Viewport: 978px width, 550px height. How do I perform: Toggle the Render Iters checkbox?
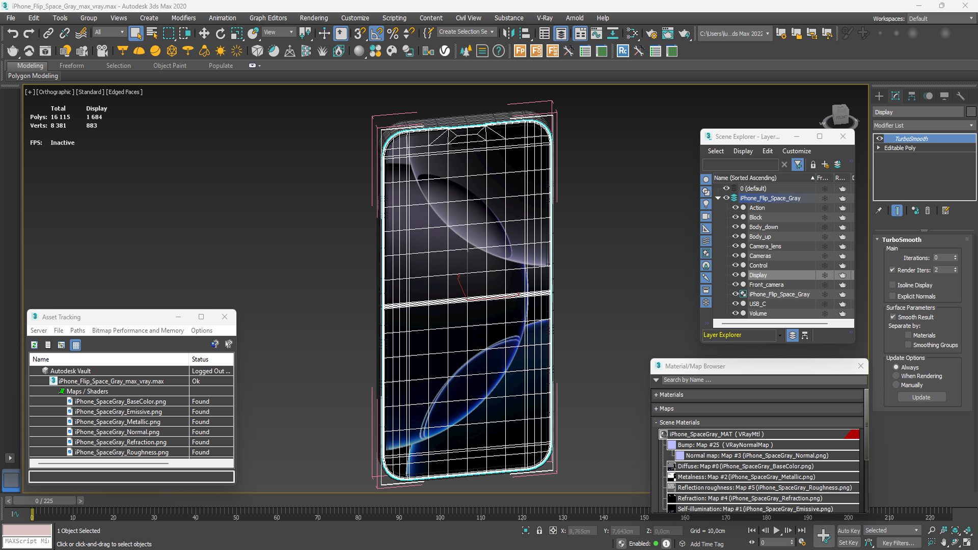[x=892, y=270]
